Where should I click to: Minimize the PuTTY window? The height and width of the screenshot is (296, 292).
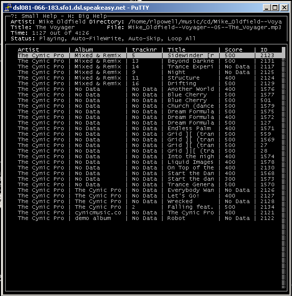click(267, 8)
